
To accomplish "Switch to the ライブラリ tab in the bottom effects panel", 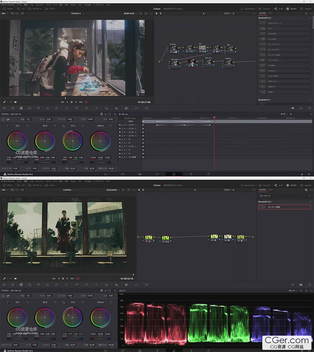I will tap(262, 190).
